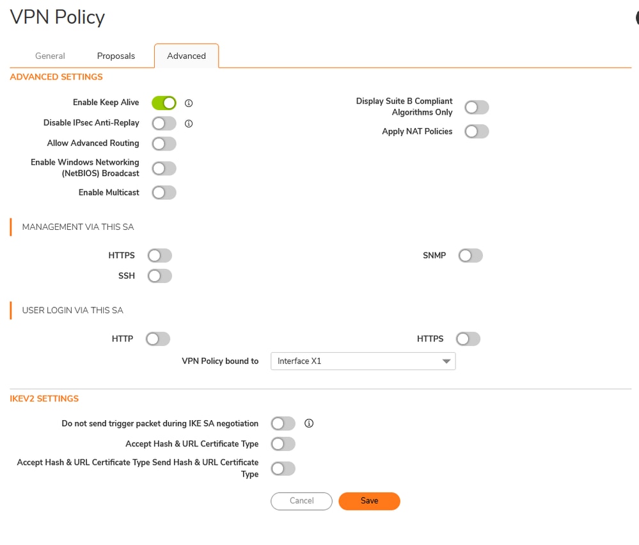Enable SSH management via this SA
Image resolution: width=639 pixels, height=545 pixels.
(159, 276)
